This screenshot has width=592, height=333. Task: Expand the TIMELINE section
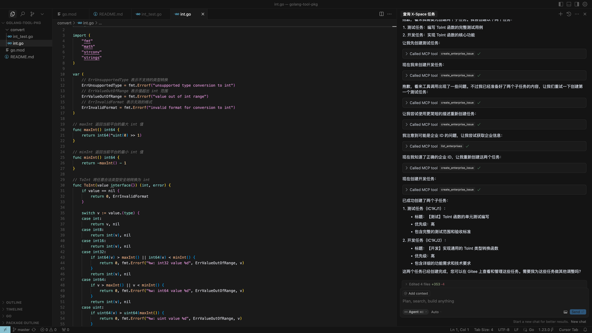pyautogui.click(x=26, y=309)
